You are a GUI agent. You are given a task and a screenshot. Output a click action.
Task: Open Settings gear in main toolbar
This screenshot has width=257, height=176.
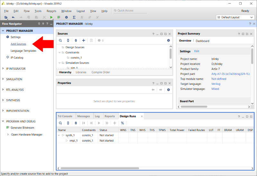[66, 17]
